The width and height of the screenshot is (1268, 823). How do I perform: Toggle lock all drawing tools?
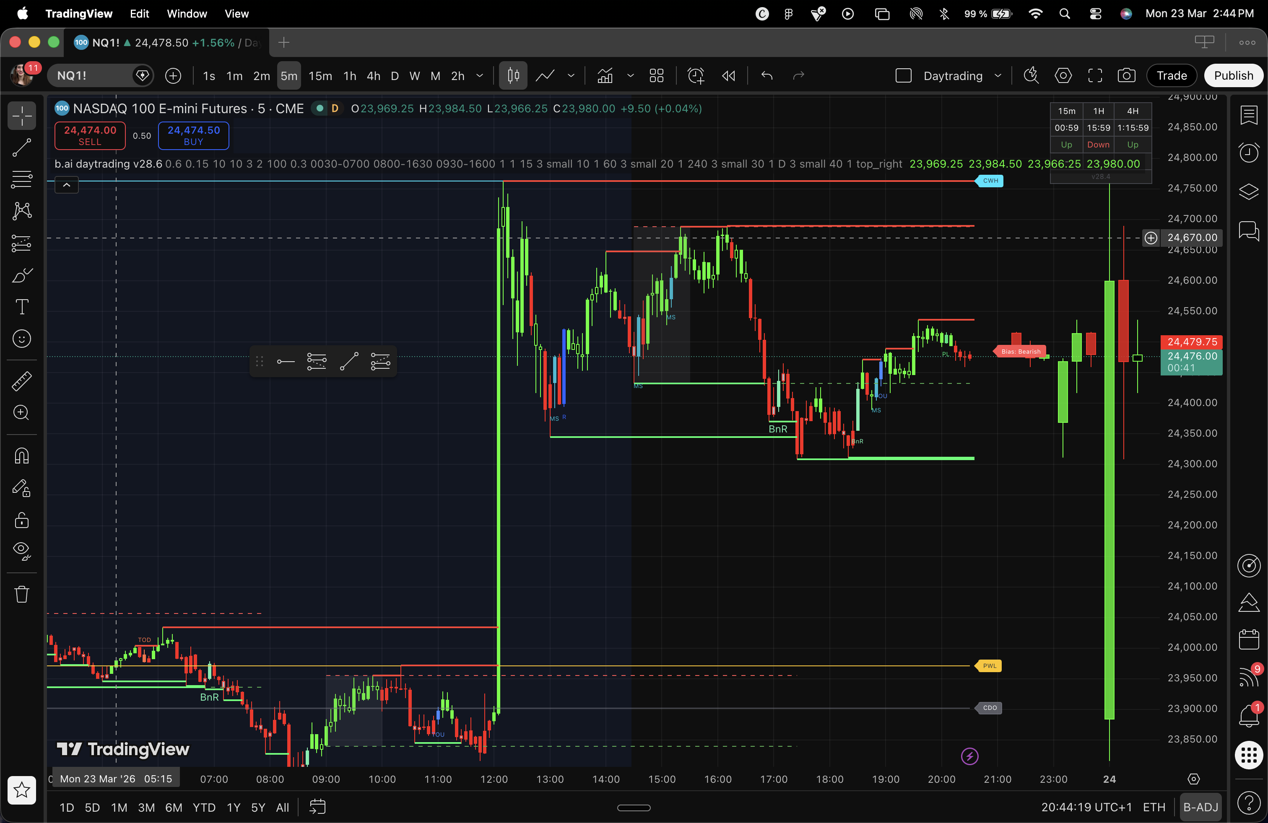(x=22, y=520)
